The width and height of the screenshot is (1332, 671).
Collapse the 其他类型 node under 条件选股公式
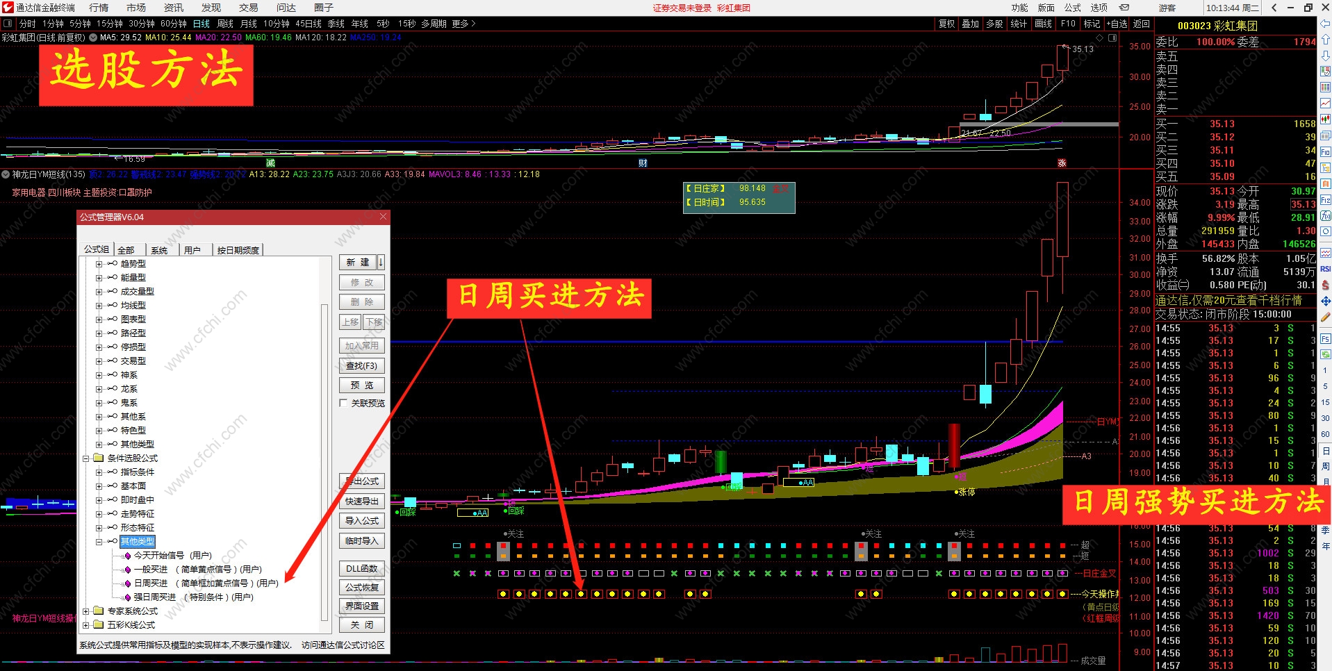click(x=99, y=542)
